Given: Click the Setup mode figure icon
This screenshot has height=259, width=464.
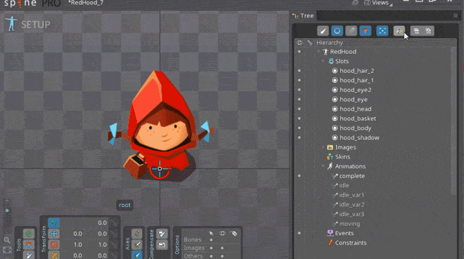Looking at the screenshot, I should (11, 23).
